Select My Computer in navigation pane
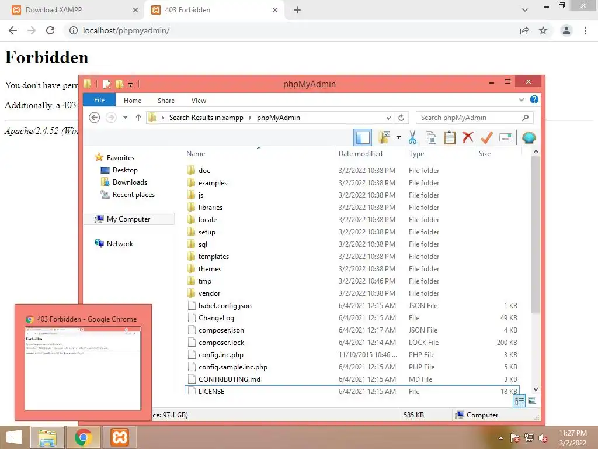598x449 pixels. click(x=128, y=219)
